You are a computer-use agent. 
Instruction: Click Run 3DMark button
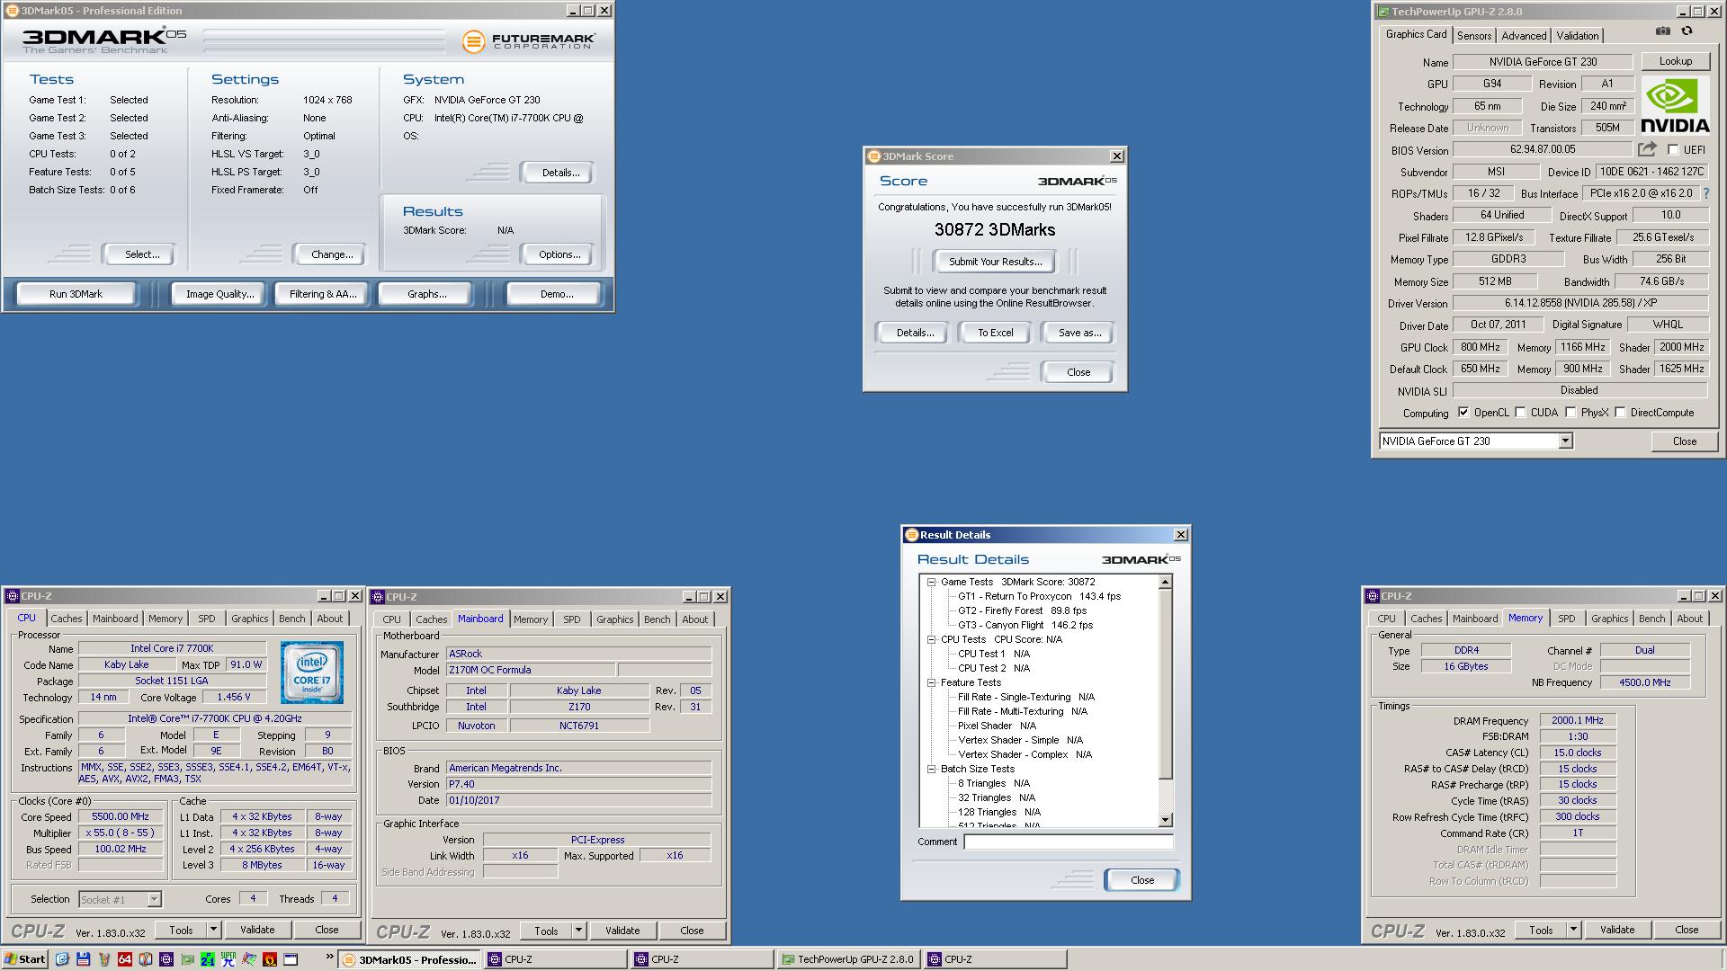coord(76,294)
